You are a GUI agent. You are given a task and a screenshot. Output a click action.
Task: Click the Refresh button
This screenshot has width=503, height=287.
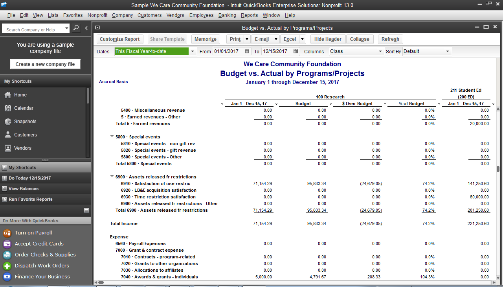click(390, 39)
